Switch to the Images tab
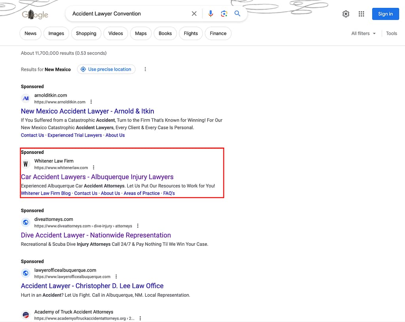This screenshot has width=405, height=322. 56,34
